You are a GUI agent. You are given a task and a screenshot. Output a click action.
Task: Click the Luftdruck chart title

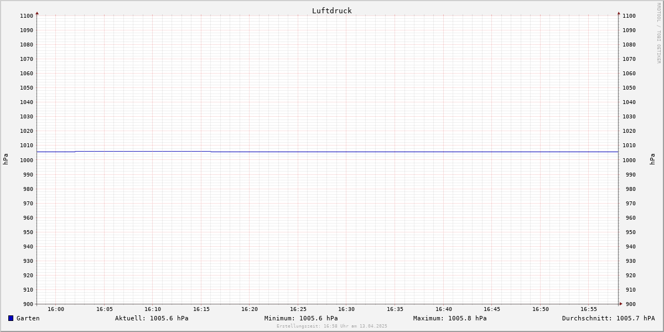tap(331, 11)
